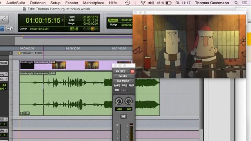Image resolution: width=251 pixels, height=141 pixels.
Task: Open Spotlight search magnifier icon
Action: (236, 3)
